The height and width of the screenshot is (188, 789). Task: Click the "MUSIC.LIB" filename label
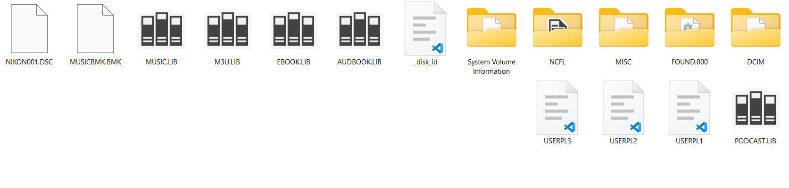point(161,62)
